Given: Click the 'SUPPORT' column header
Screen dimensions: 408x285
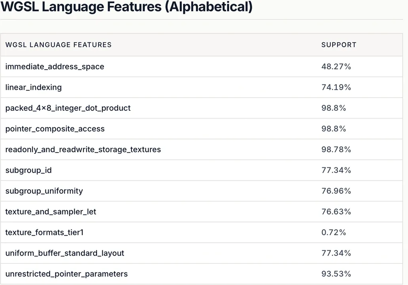Looking at the screenshot, I should pyautogui.click(x=339, y=45).
